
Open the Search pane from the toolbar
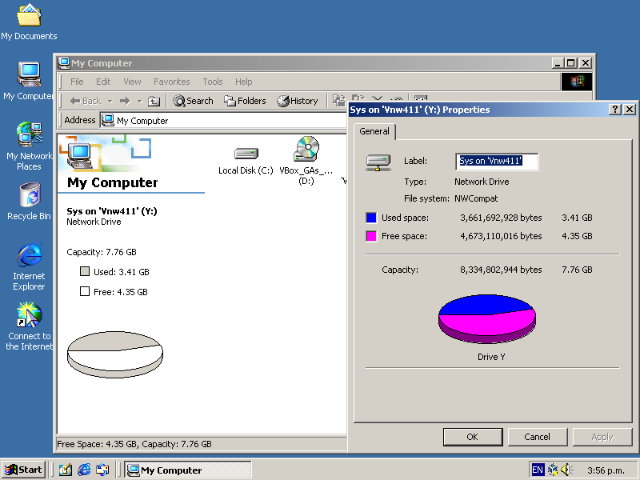pos(193,101)
